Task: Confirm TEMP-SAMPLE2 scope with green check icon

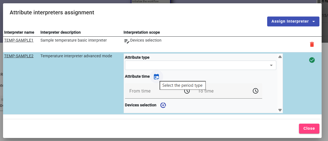Action: tap(312, 60)
